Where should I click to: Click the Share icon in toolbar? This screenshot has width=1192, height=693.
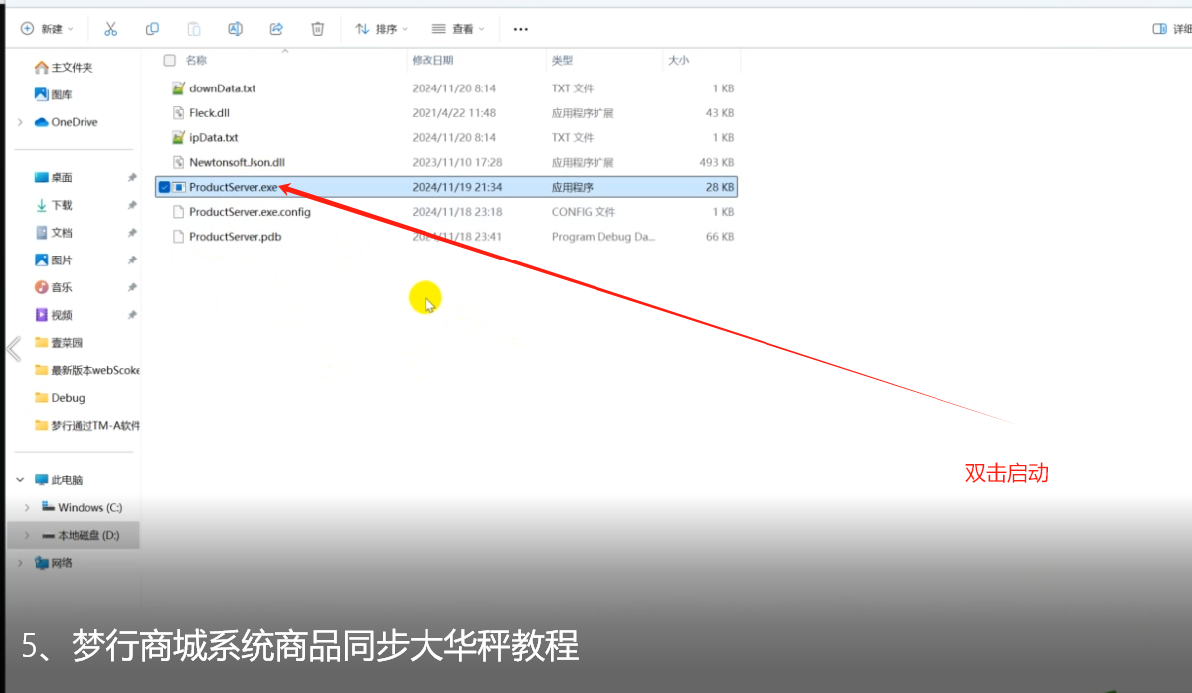[x=276, y=29]
